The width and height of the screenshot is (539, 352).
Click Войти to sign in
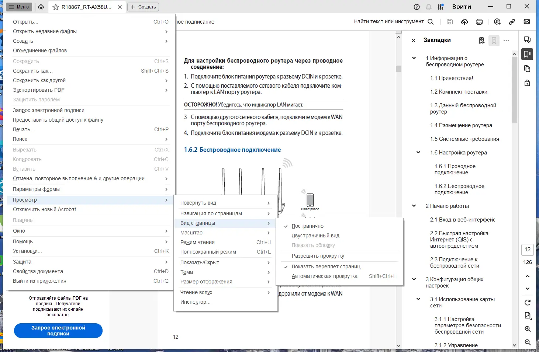click(462, 7)
